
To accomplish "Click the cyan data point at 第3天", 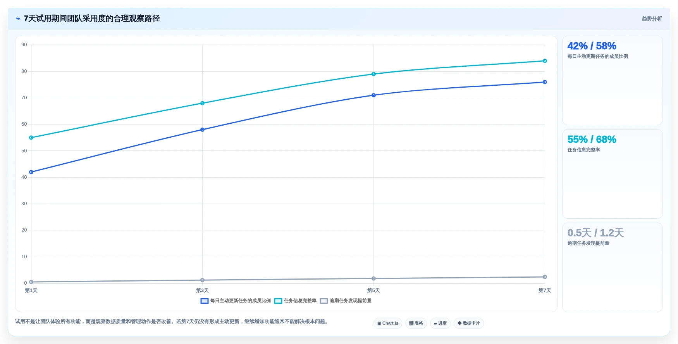I will tap(202, 103).
